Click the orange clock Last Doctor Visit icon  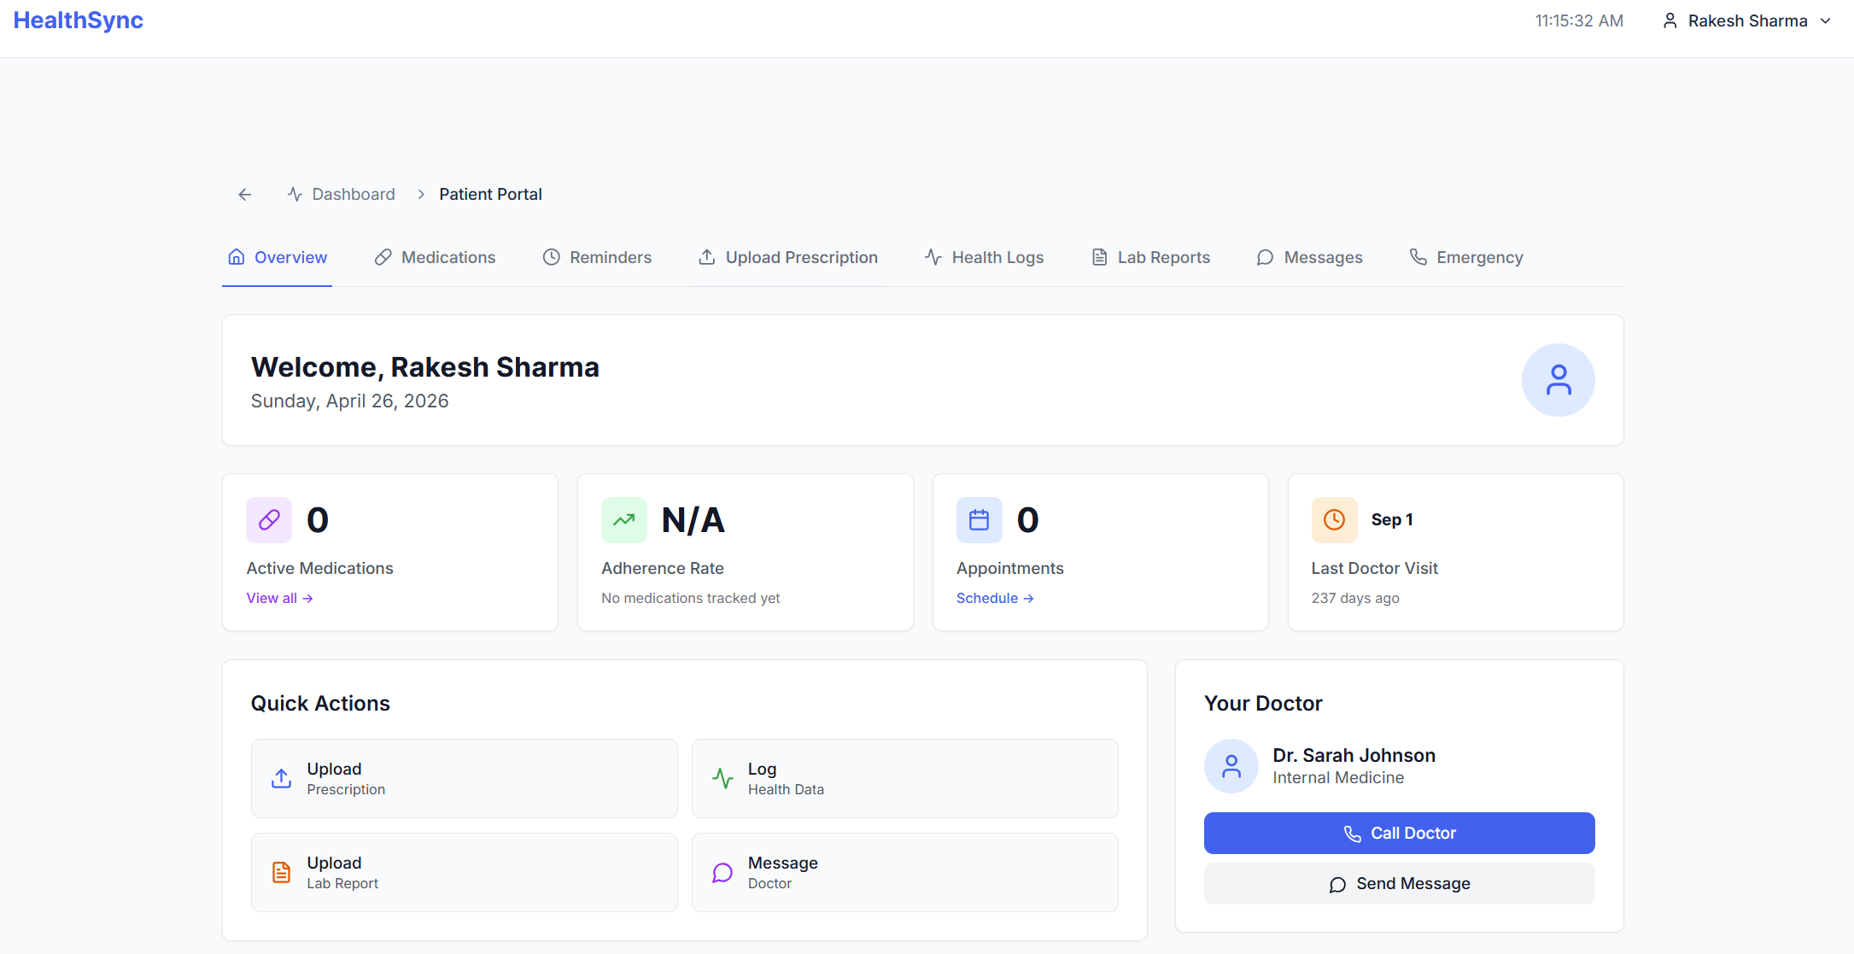click(1335, 520)
